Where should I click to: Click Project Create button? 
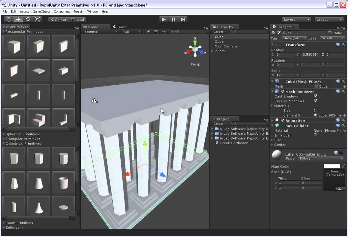point(219,123)
